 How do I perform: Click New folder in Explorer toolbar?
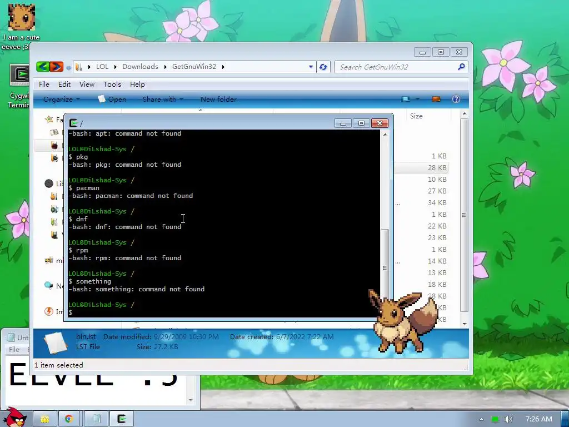[218, 99]
